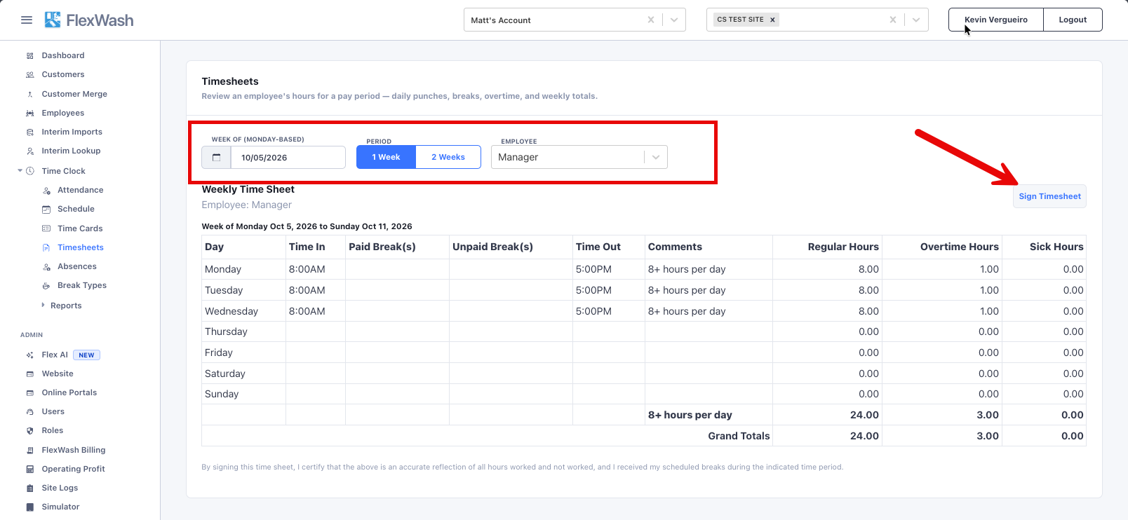Open the site selector dropdown arrow

(x=916, y=20)
